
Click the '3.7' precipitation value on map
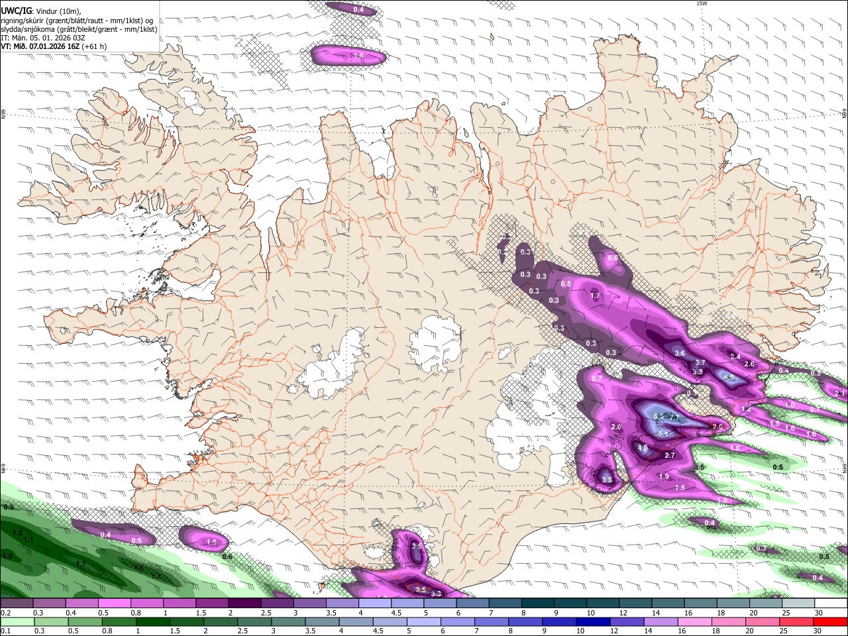700,363
